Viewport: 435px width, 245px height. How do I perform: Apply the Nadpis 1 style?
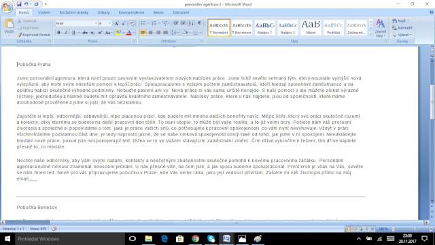(264, 28)
